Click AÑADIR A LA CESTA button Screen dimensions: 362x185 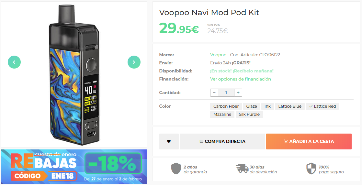[x=309, y=141]
